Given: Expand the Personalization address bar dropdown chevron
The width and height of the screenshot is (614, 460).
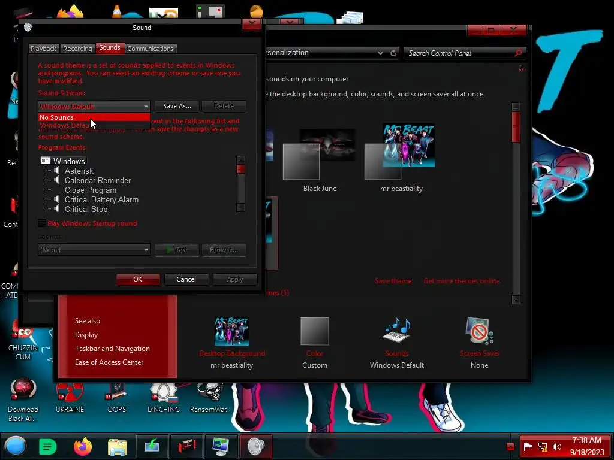Looking at the screenshot, I should 380,53.
